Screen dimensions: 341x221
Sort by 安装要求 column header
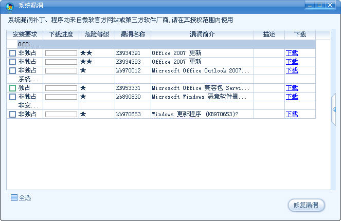[25, 34]
